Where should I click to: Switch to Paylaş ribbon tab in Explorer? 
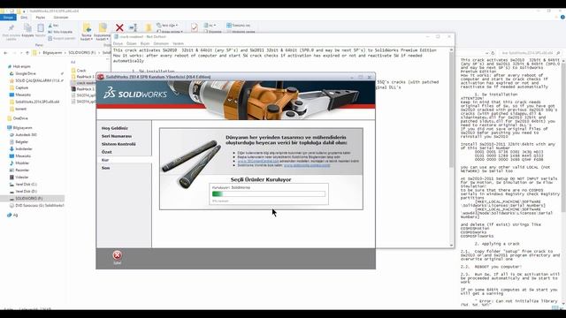pyautogui.click(x=41, y=18)
